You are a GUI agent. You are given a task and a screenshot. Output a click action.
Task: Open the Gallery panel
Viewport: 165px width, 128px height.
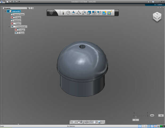pyautogui.click(x=160, y=5)
